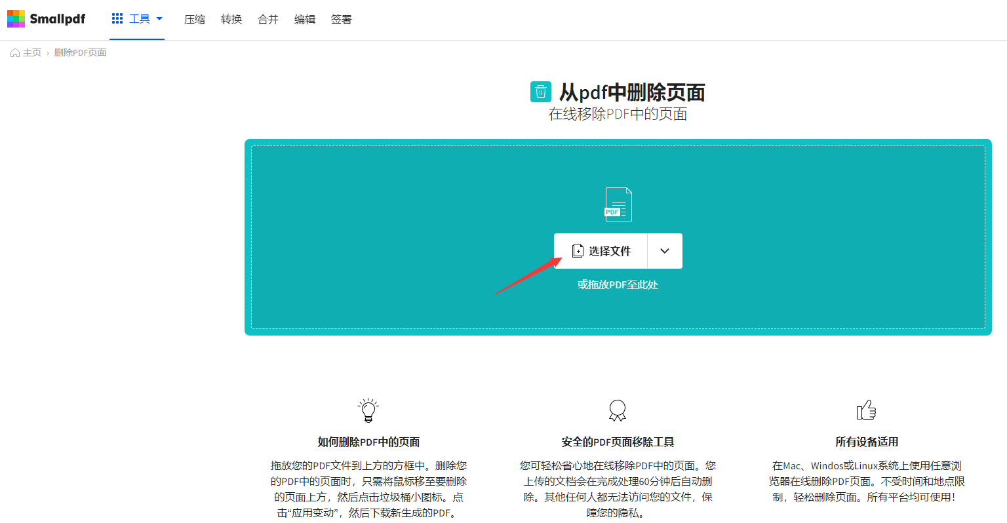Image resolution: width=1007 pixels, height=523 pixels.
Task: Click the thumbs-up icon
Action: pyautogui.click(x=867, y=410)
